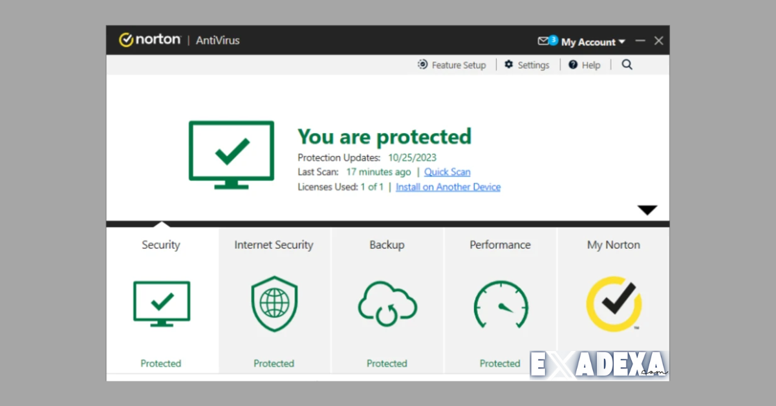Check the envelope notification icon showing 3 messages

click(545, 40)
